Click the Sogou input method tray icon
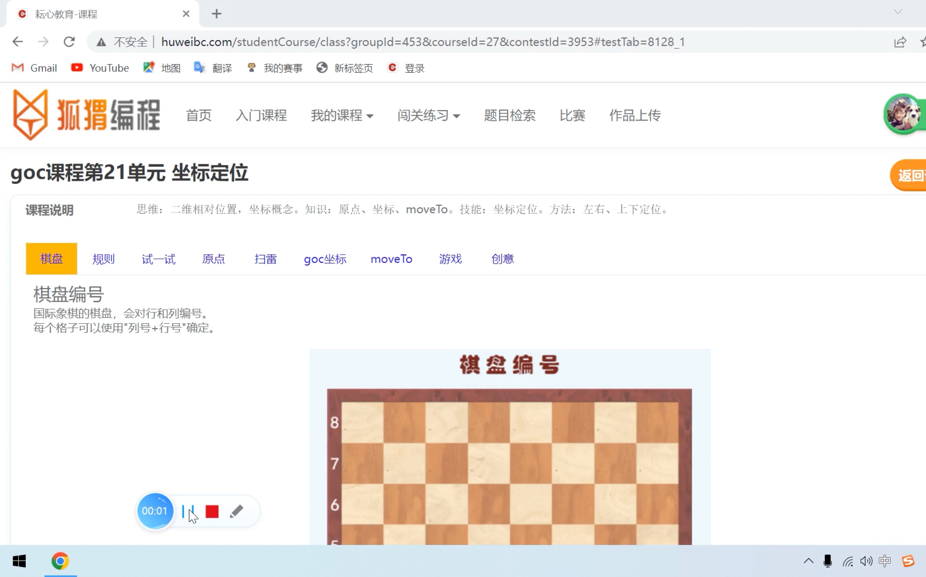Screen dimensions: 926x577 (x=908, y=561)
